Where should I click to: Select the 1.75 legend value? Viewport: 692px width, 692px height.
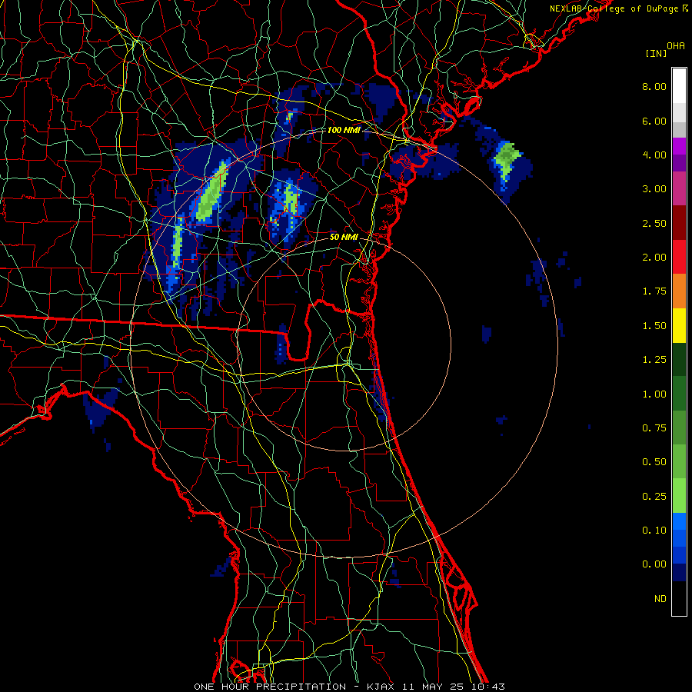click(x=654, y=291)
